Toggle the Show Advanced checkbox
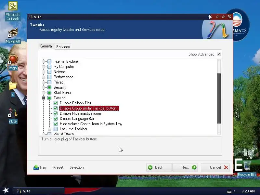 (219, 54)
